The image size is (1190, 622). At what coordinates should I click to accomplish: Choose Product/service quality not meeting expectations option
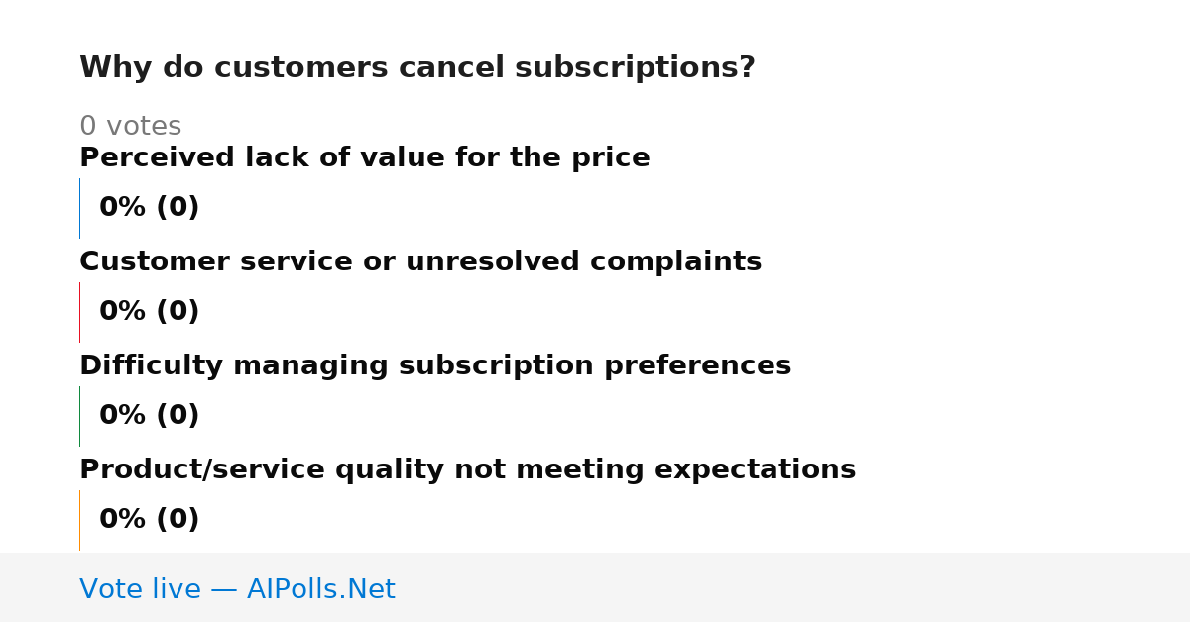pos(467,469)
